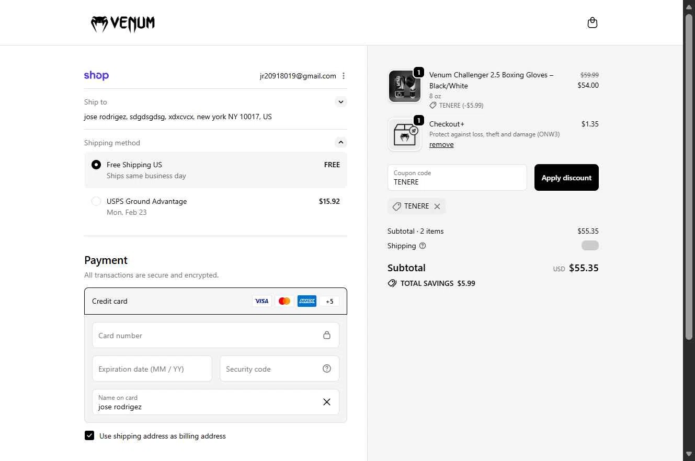Open the Shipping info help icon

(423, 246)
